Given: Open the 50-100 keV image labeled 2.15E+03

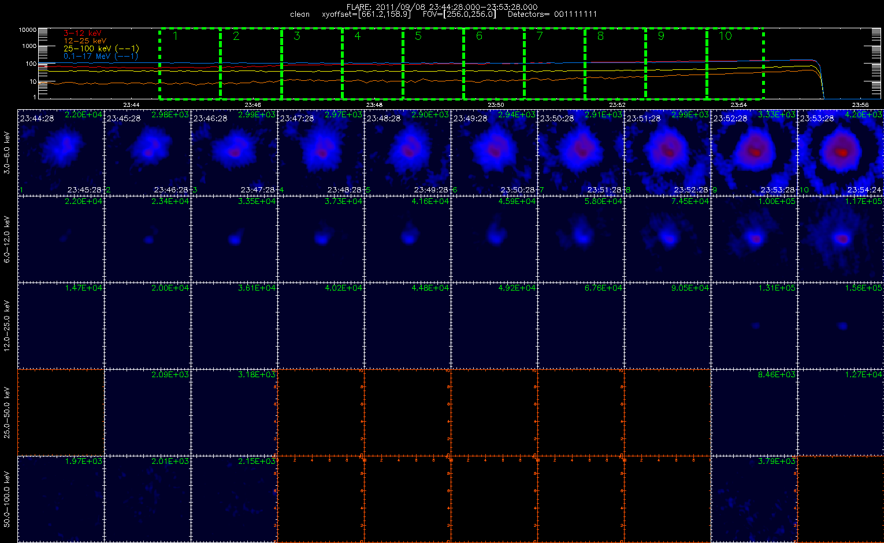Looking at the screenshot, I should click(235, 499).
